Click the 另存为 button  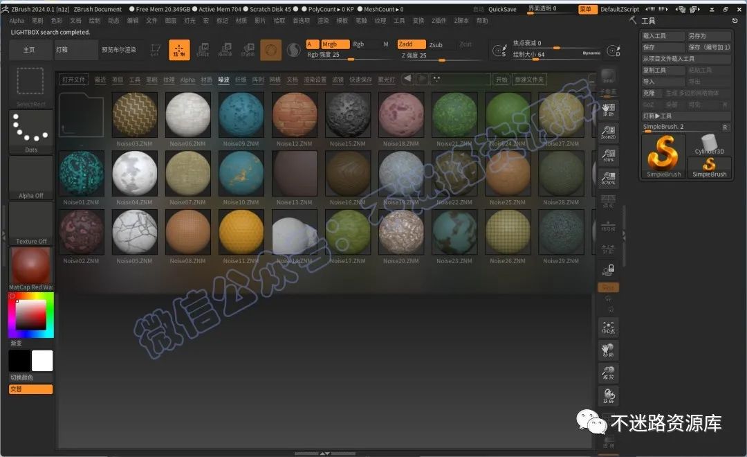(709, 36)
